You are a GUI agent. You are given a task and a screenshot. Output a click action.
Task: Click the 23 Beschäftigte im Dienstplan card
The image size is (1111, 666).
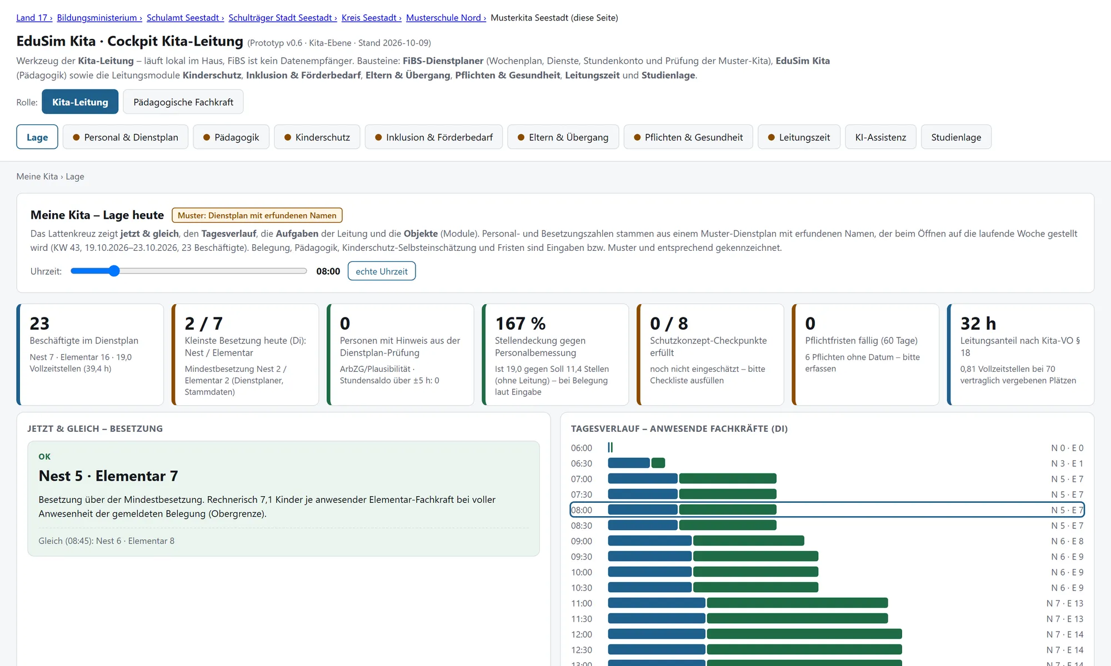pyautogui.click(x=90, y=355)
